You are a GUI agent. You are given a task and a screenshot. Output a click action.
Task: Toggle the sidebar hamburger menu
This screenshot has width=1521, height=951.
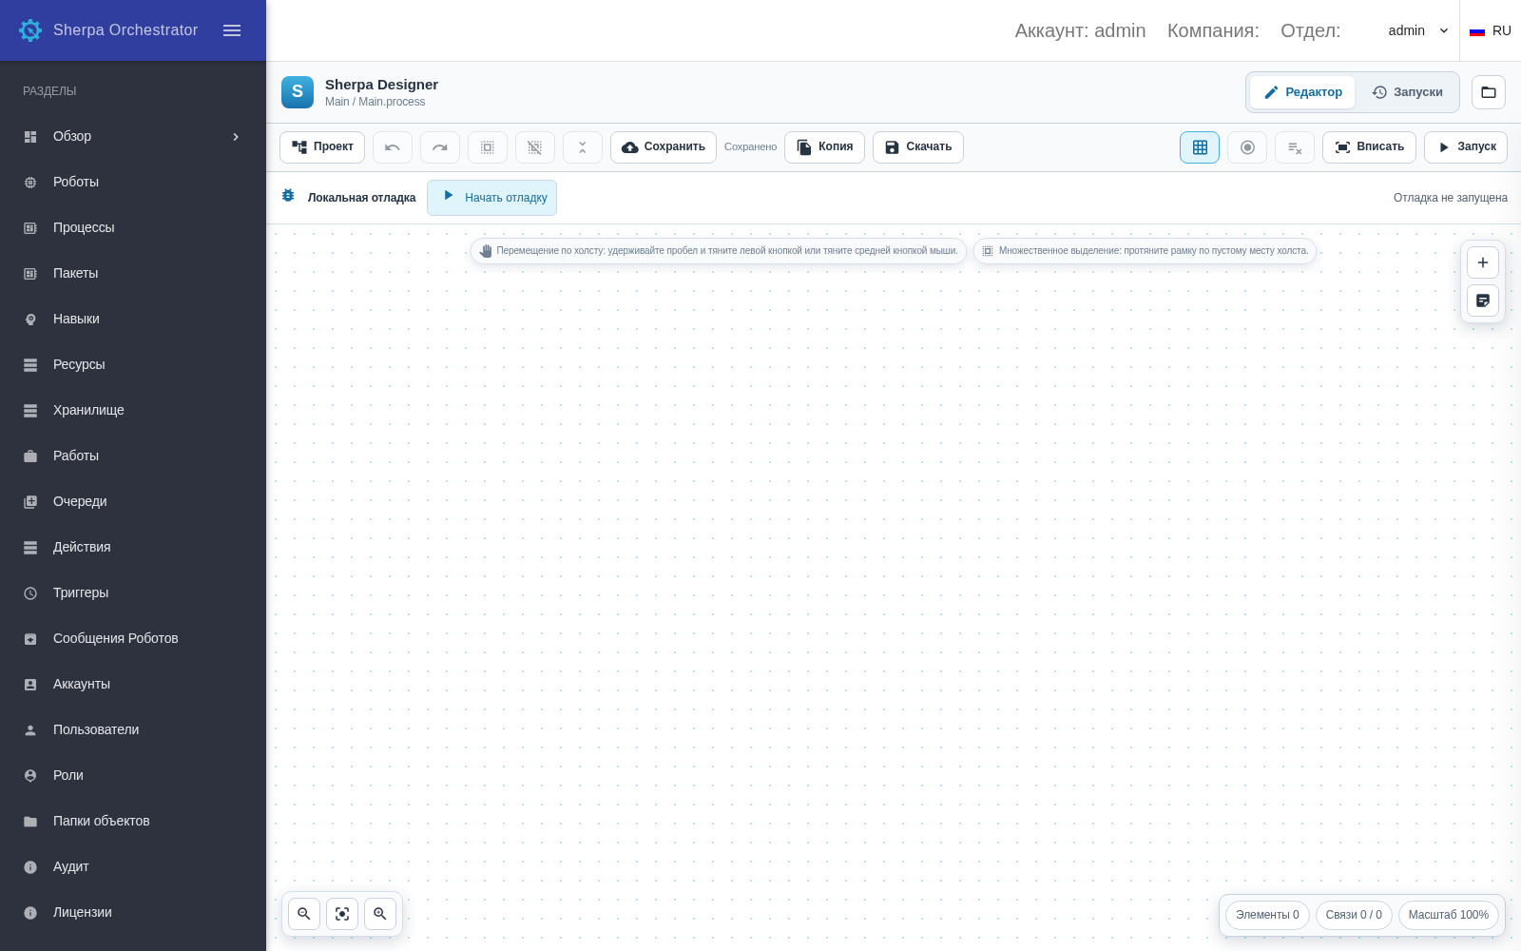pyautogui.click(x=232, y=30)
